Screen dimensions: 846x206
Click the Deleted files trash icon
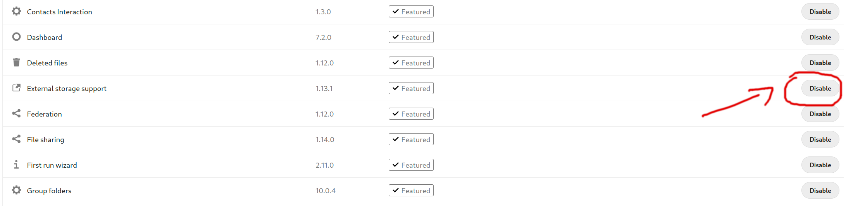pos(16,62)
